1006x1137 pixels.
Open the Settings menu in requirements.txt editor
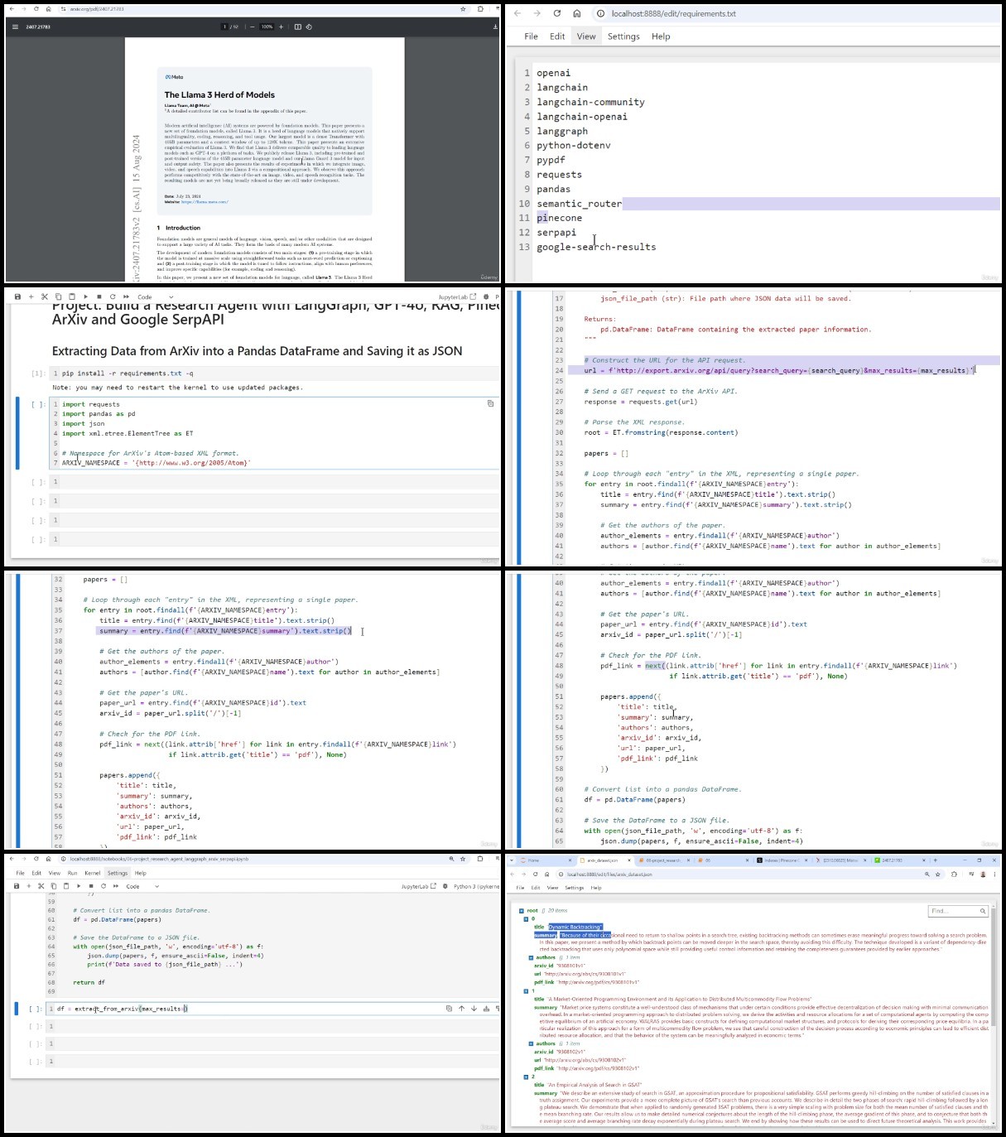(623, 36)
